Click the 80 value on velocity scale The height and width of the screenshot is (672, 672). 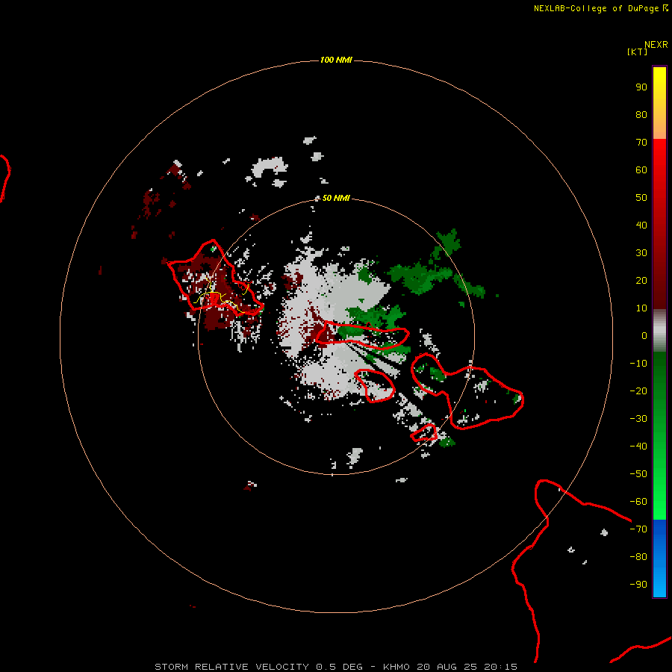[x=641, y=114]
